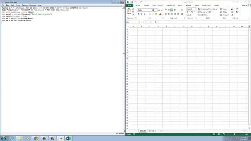Open the Debug menu in Python Shell
Image resolution: width=251 pixels, height=141 pixels.
pos(18,5)
